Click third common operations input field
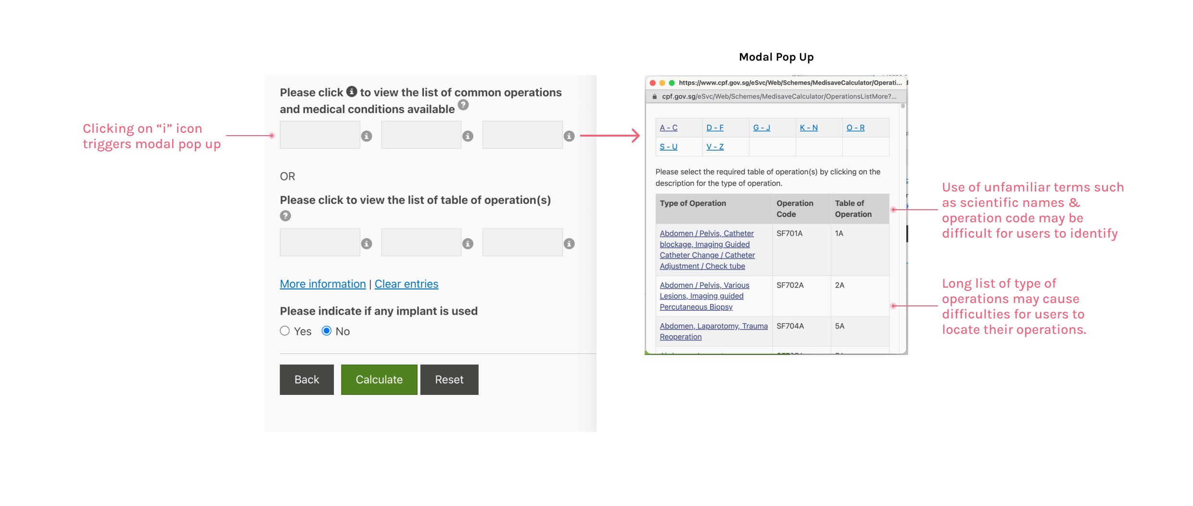The width and height of the screenshot is (1193, 506). (522, 135)
